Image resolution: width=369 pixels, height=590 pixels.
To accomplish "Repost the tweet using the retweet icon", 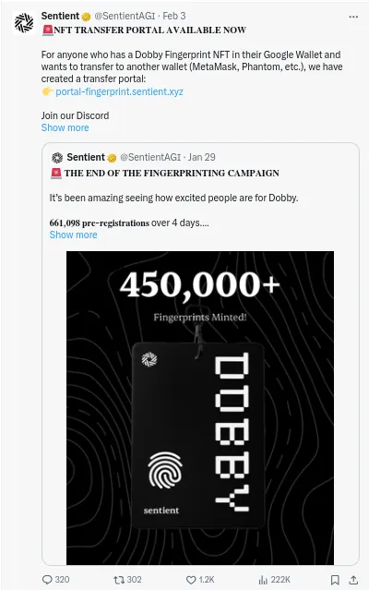I will tap(119, 580).
